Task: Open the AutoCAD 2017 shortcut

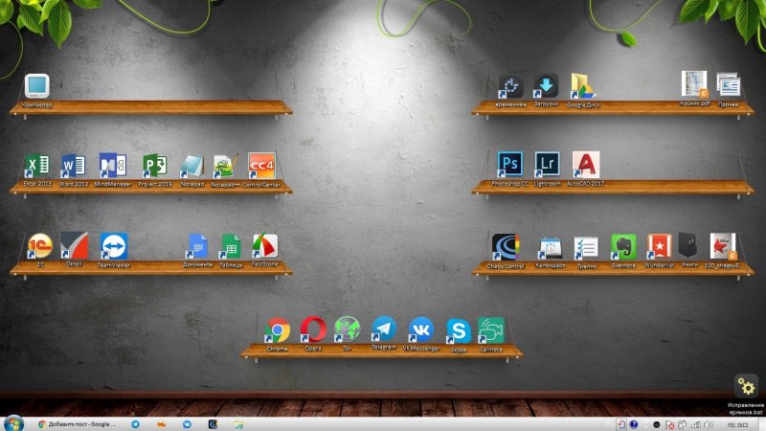Action: click(x=584, y=164)
